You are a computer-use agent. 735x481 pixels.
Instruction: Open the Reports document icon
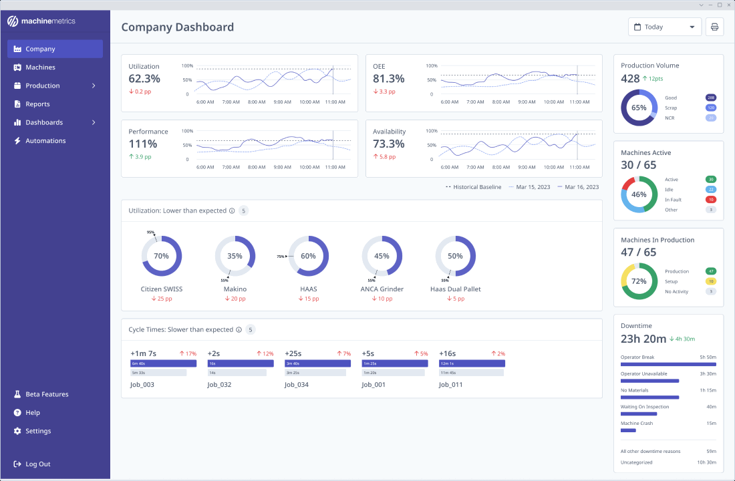click(x=17, y=104)
